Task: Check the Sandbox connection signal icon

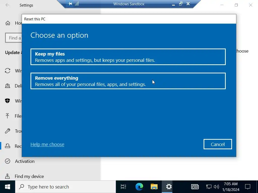Action: 77,4
